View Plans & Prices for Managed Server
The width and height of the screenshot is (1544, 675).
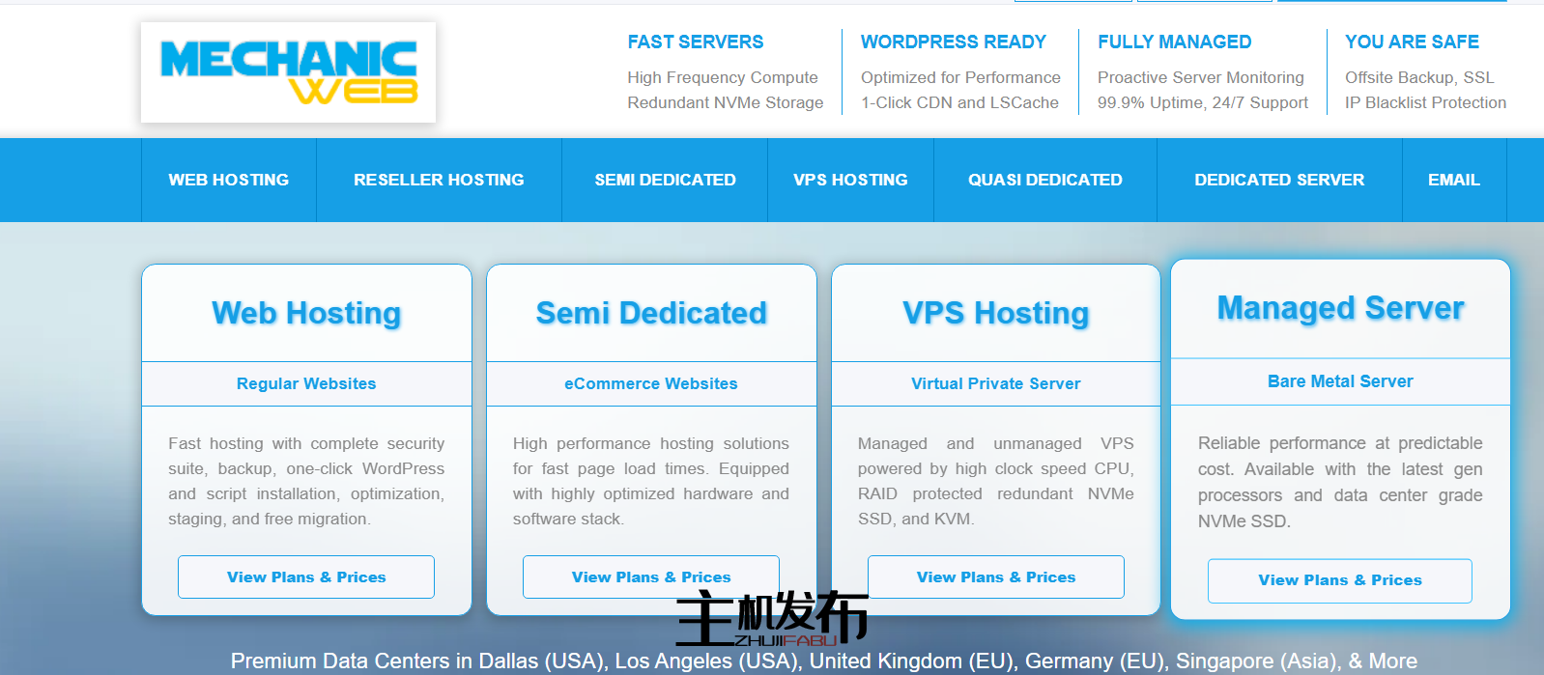pyautogui.click(x=1339, y=580)
